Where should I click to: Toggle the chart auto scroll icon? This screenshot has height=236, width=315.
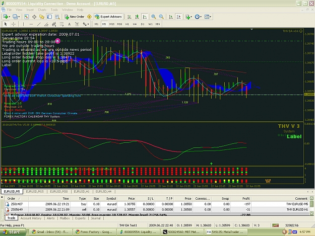[x=171, y=17]
